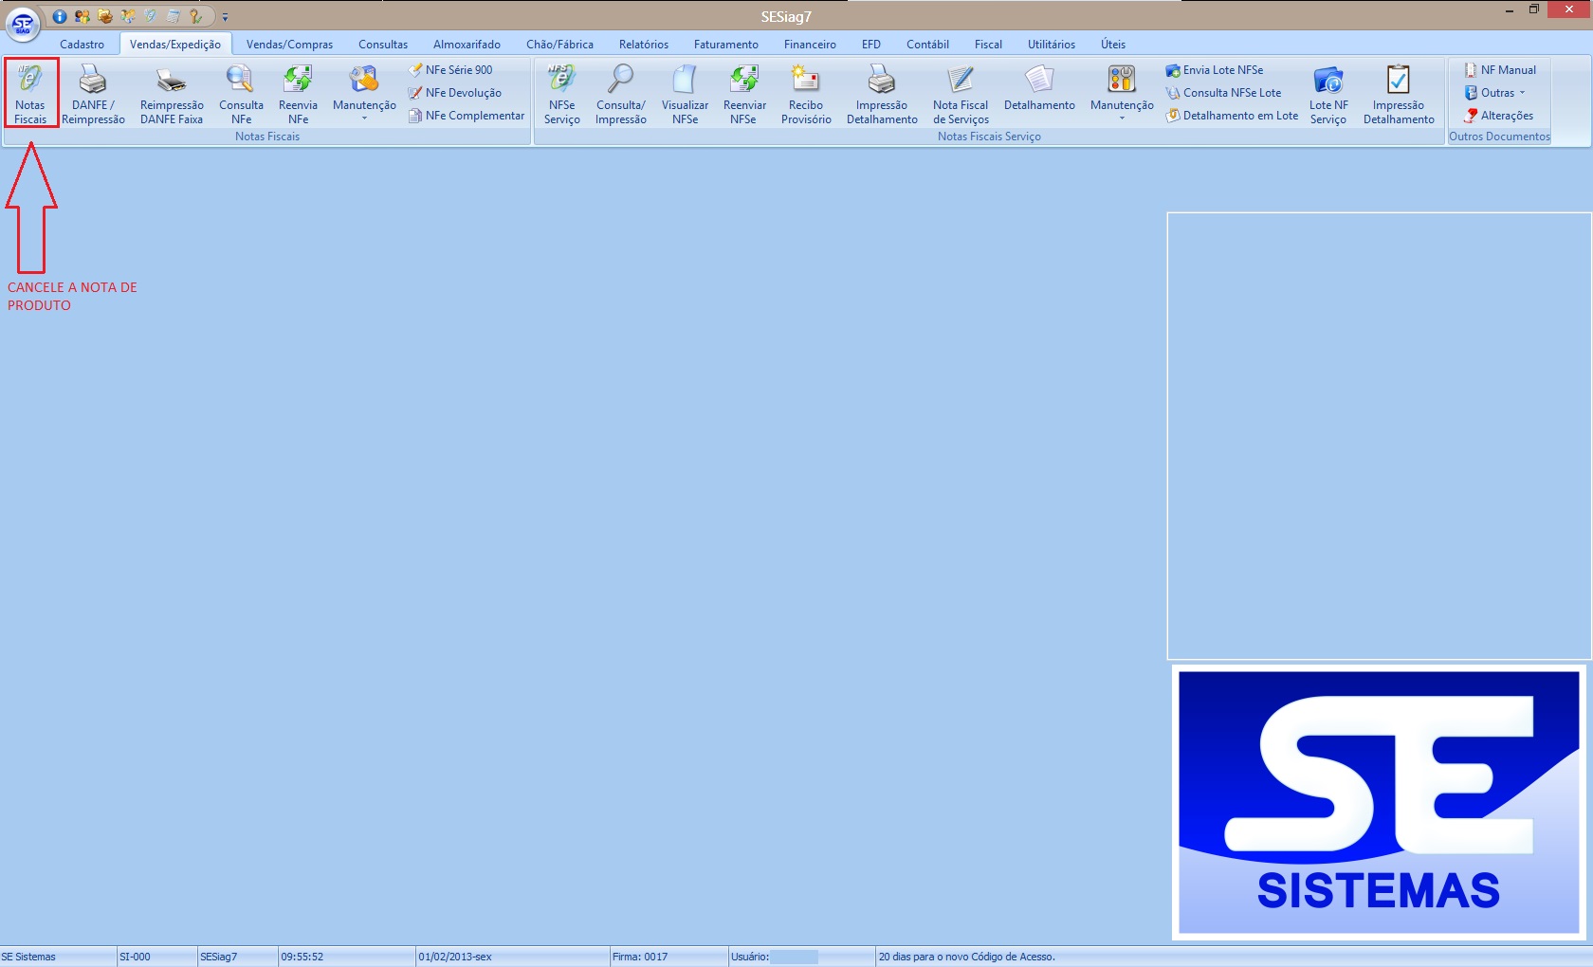The width and height of the screenshot is (1593, 967).
Task: Open the SE Siag application menu orb
Action: (x=23, y=24)
